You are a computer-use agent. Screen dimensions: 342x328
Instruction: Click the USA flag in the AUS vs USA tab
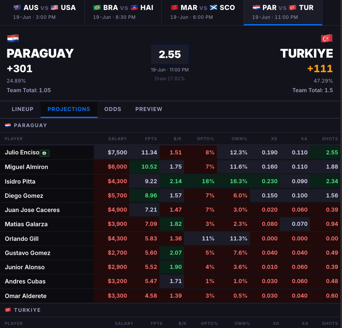(54, 8)
